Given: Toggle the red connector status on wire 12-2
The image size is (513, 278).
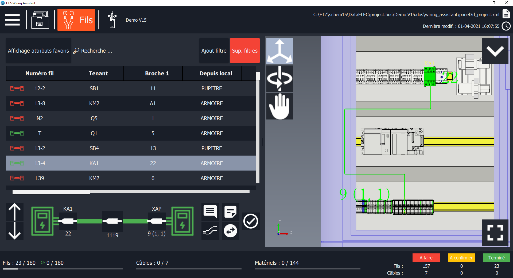Looking at the screenshot, I should pos(17,88).
